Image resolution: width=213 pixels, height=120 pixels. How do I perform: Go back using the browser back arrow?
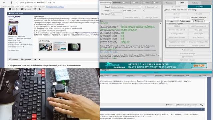[x=4, y=2]
